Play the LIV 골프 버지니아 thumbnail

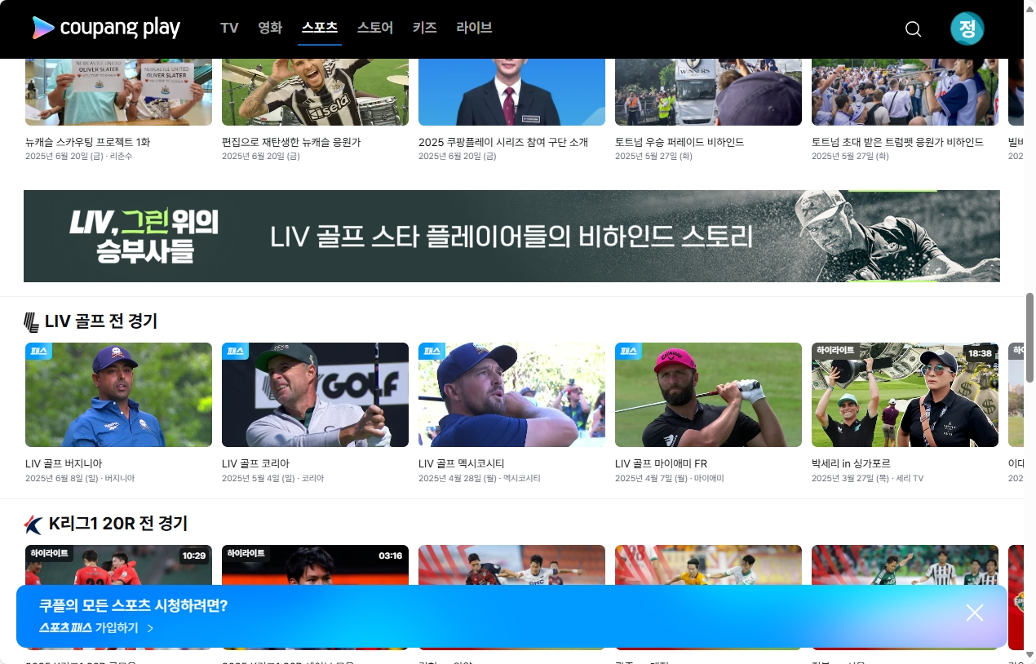pos(118,395)
